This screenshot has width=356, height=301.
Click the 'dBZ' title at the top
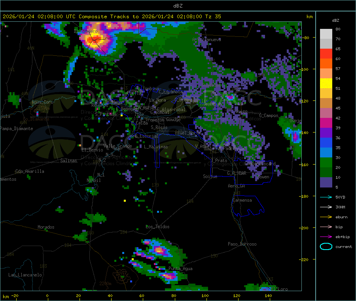[x=178, y=6]
